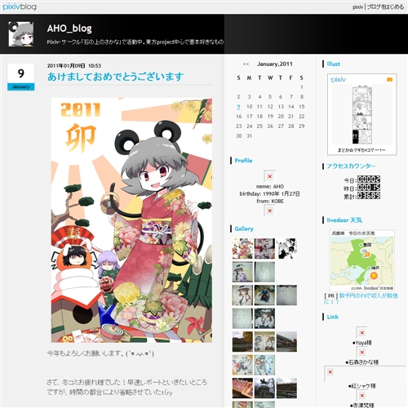The height and width of the screenshot is (408, 408).
Task: Click the 累計 total counter digits
Action: click(x=369, y=196)
